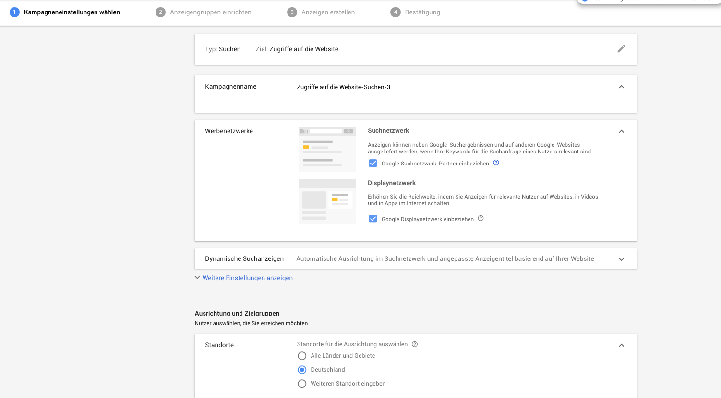
Task: Click the text 'Typ: Suchen'
Action: 223,49
